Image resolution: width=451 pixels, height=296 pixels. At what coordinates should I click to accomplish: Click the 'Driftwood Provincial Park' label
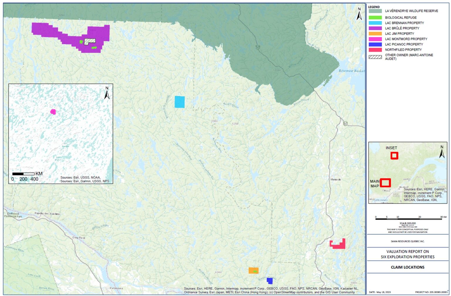tap(13, 215)
